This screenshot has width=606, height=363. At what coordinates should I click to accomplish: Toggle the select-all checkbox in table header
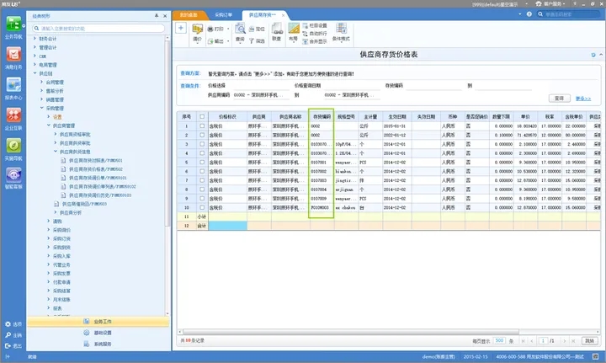tap(201, 115)
